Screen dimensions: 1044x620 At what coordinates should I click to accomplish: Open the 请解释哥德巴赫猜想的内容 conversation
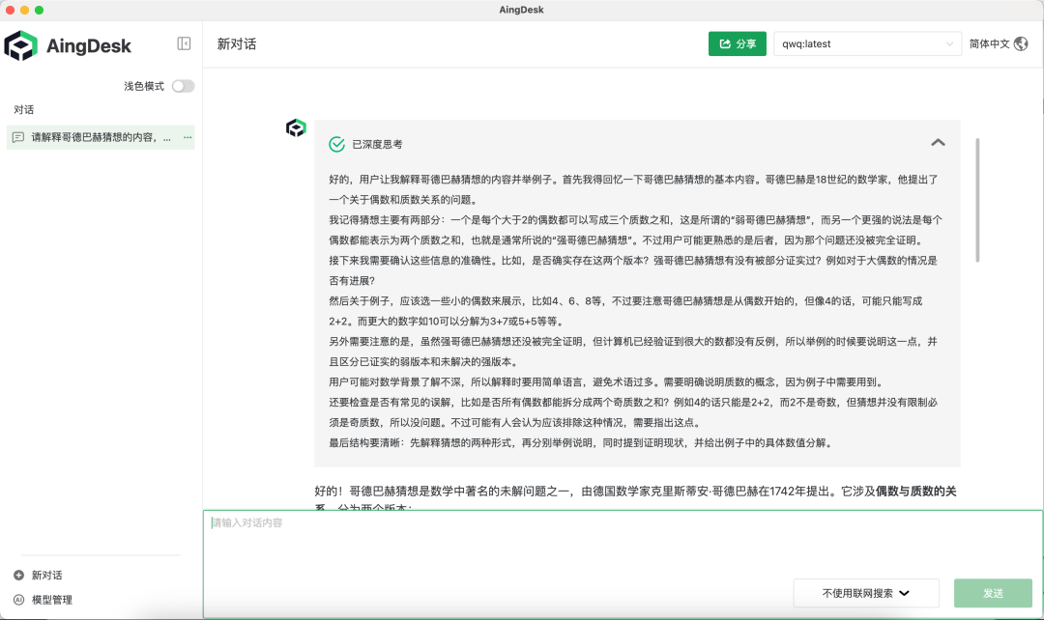tap(101, 137)
